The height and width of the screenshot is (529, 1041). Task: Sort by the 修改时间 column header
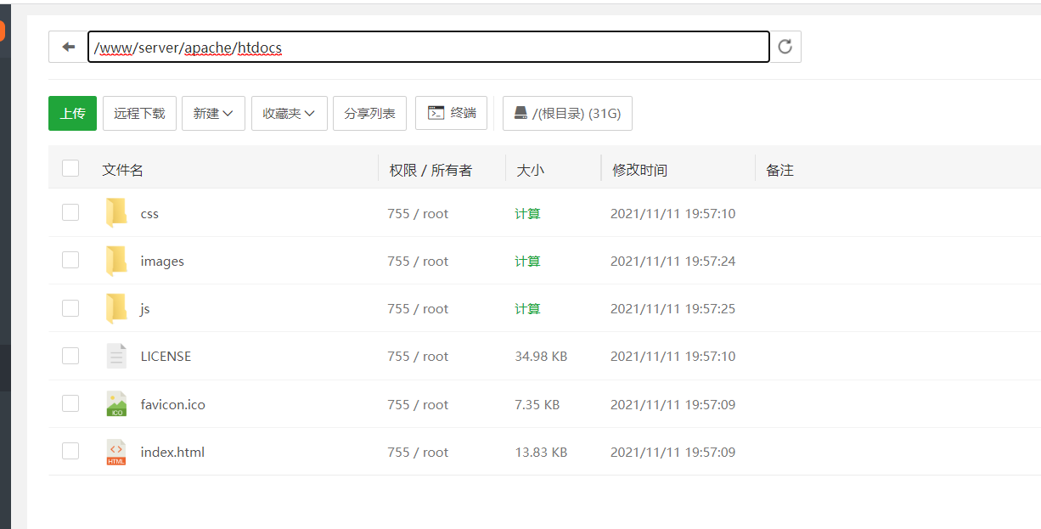pos(639,170)
